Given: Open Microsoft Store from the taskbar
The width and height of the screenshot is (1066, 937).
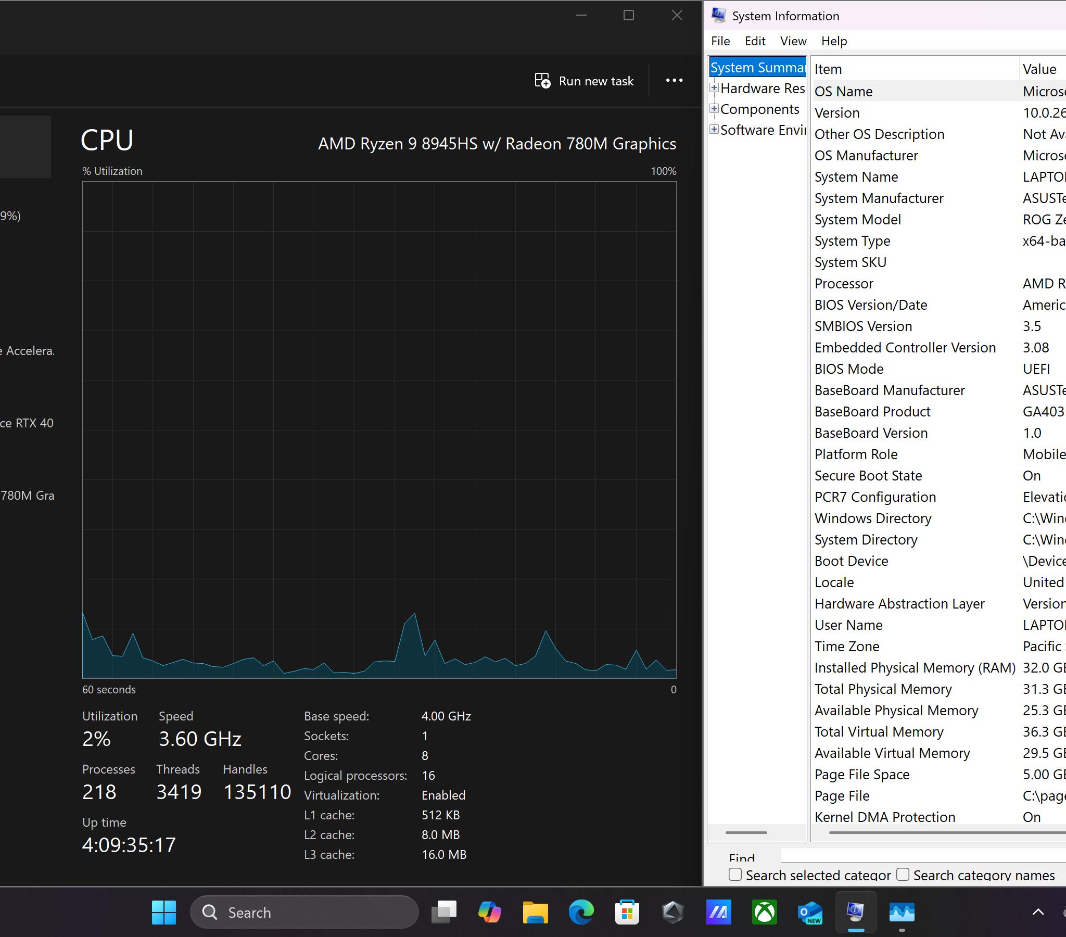Looking at the screenshot, I should coord(627,912).
